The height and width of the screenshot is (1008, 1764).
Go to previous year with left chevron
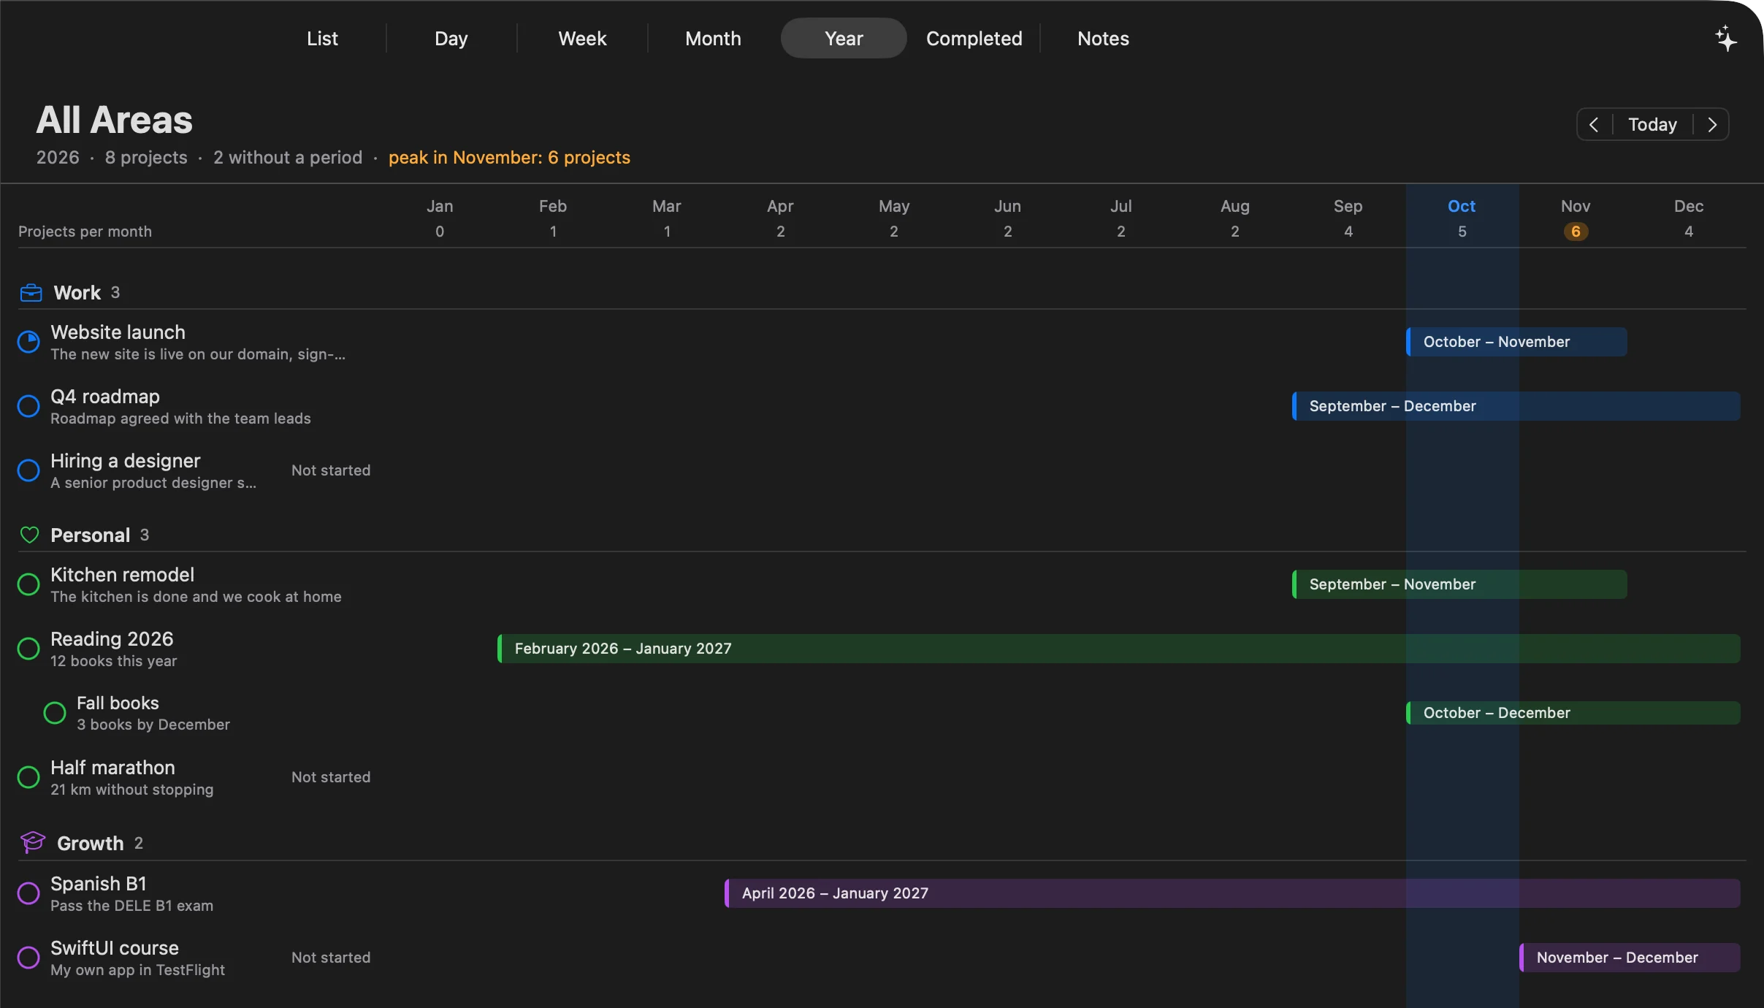[1595, 125]
